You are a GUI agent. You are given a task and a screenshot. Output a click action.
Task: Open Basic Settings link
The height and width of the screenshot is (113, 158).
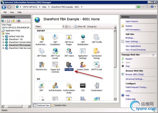(133, 42)
